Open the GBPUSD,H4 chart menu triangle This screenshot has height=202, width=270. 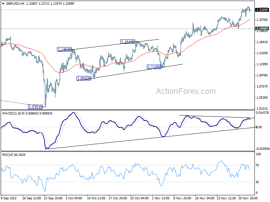(3, 3)
